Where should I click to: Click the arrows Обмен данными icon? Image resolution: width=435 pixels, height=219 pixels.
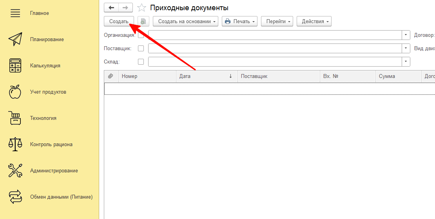pos(15,197)
